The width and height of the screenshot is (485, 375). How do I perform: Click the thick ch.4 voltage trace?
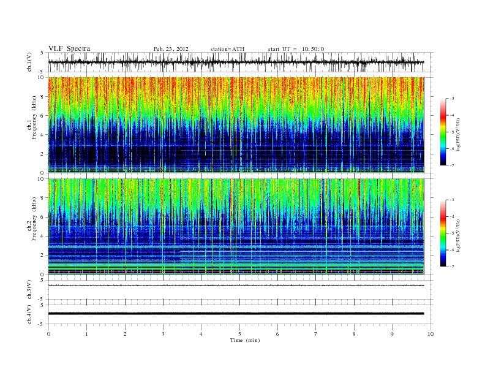tap(236, 314)
